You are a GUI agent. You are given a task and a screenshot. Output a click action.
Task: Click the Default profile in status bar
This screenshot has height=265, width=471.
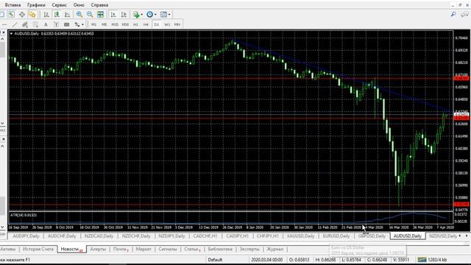point(215,260)
